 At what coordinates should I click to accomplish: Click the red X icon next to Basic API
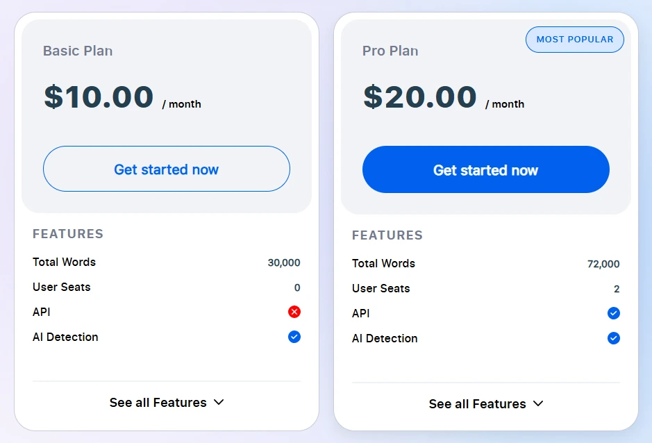pos(294,312)
